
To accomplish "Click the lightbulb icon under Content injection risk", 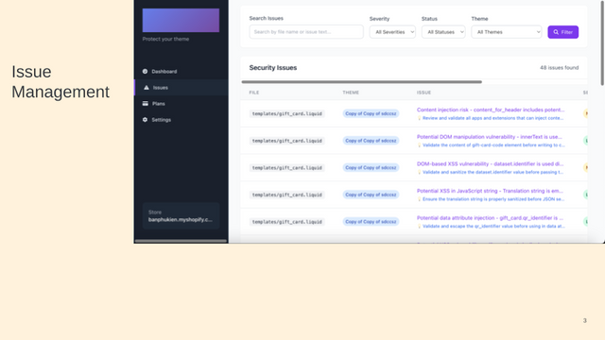I will [419, 118].
